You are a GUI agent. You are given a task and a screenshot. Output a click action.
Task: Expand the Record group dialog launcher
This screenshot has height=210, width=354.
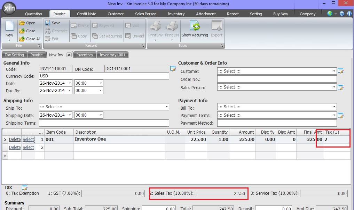pos(143,46)
